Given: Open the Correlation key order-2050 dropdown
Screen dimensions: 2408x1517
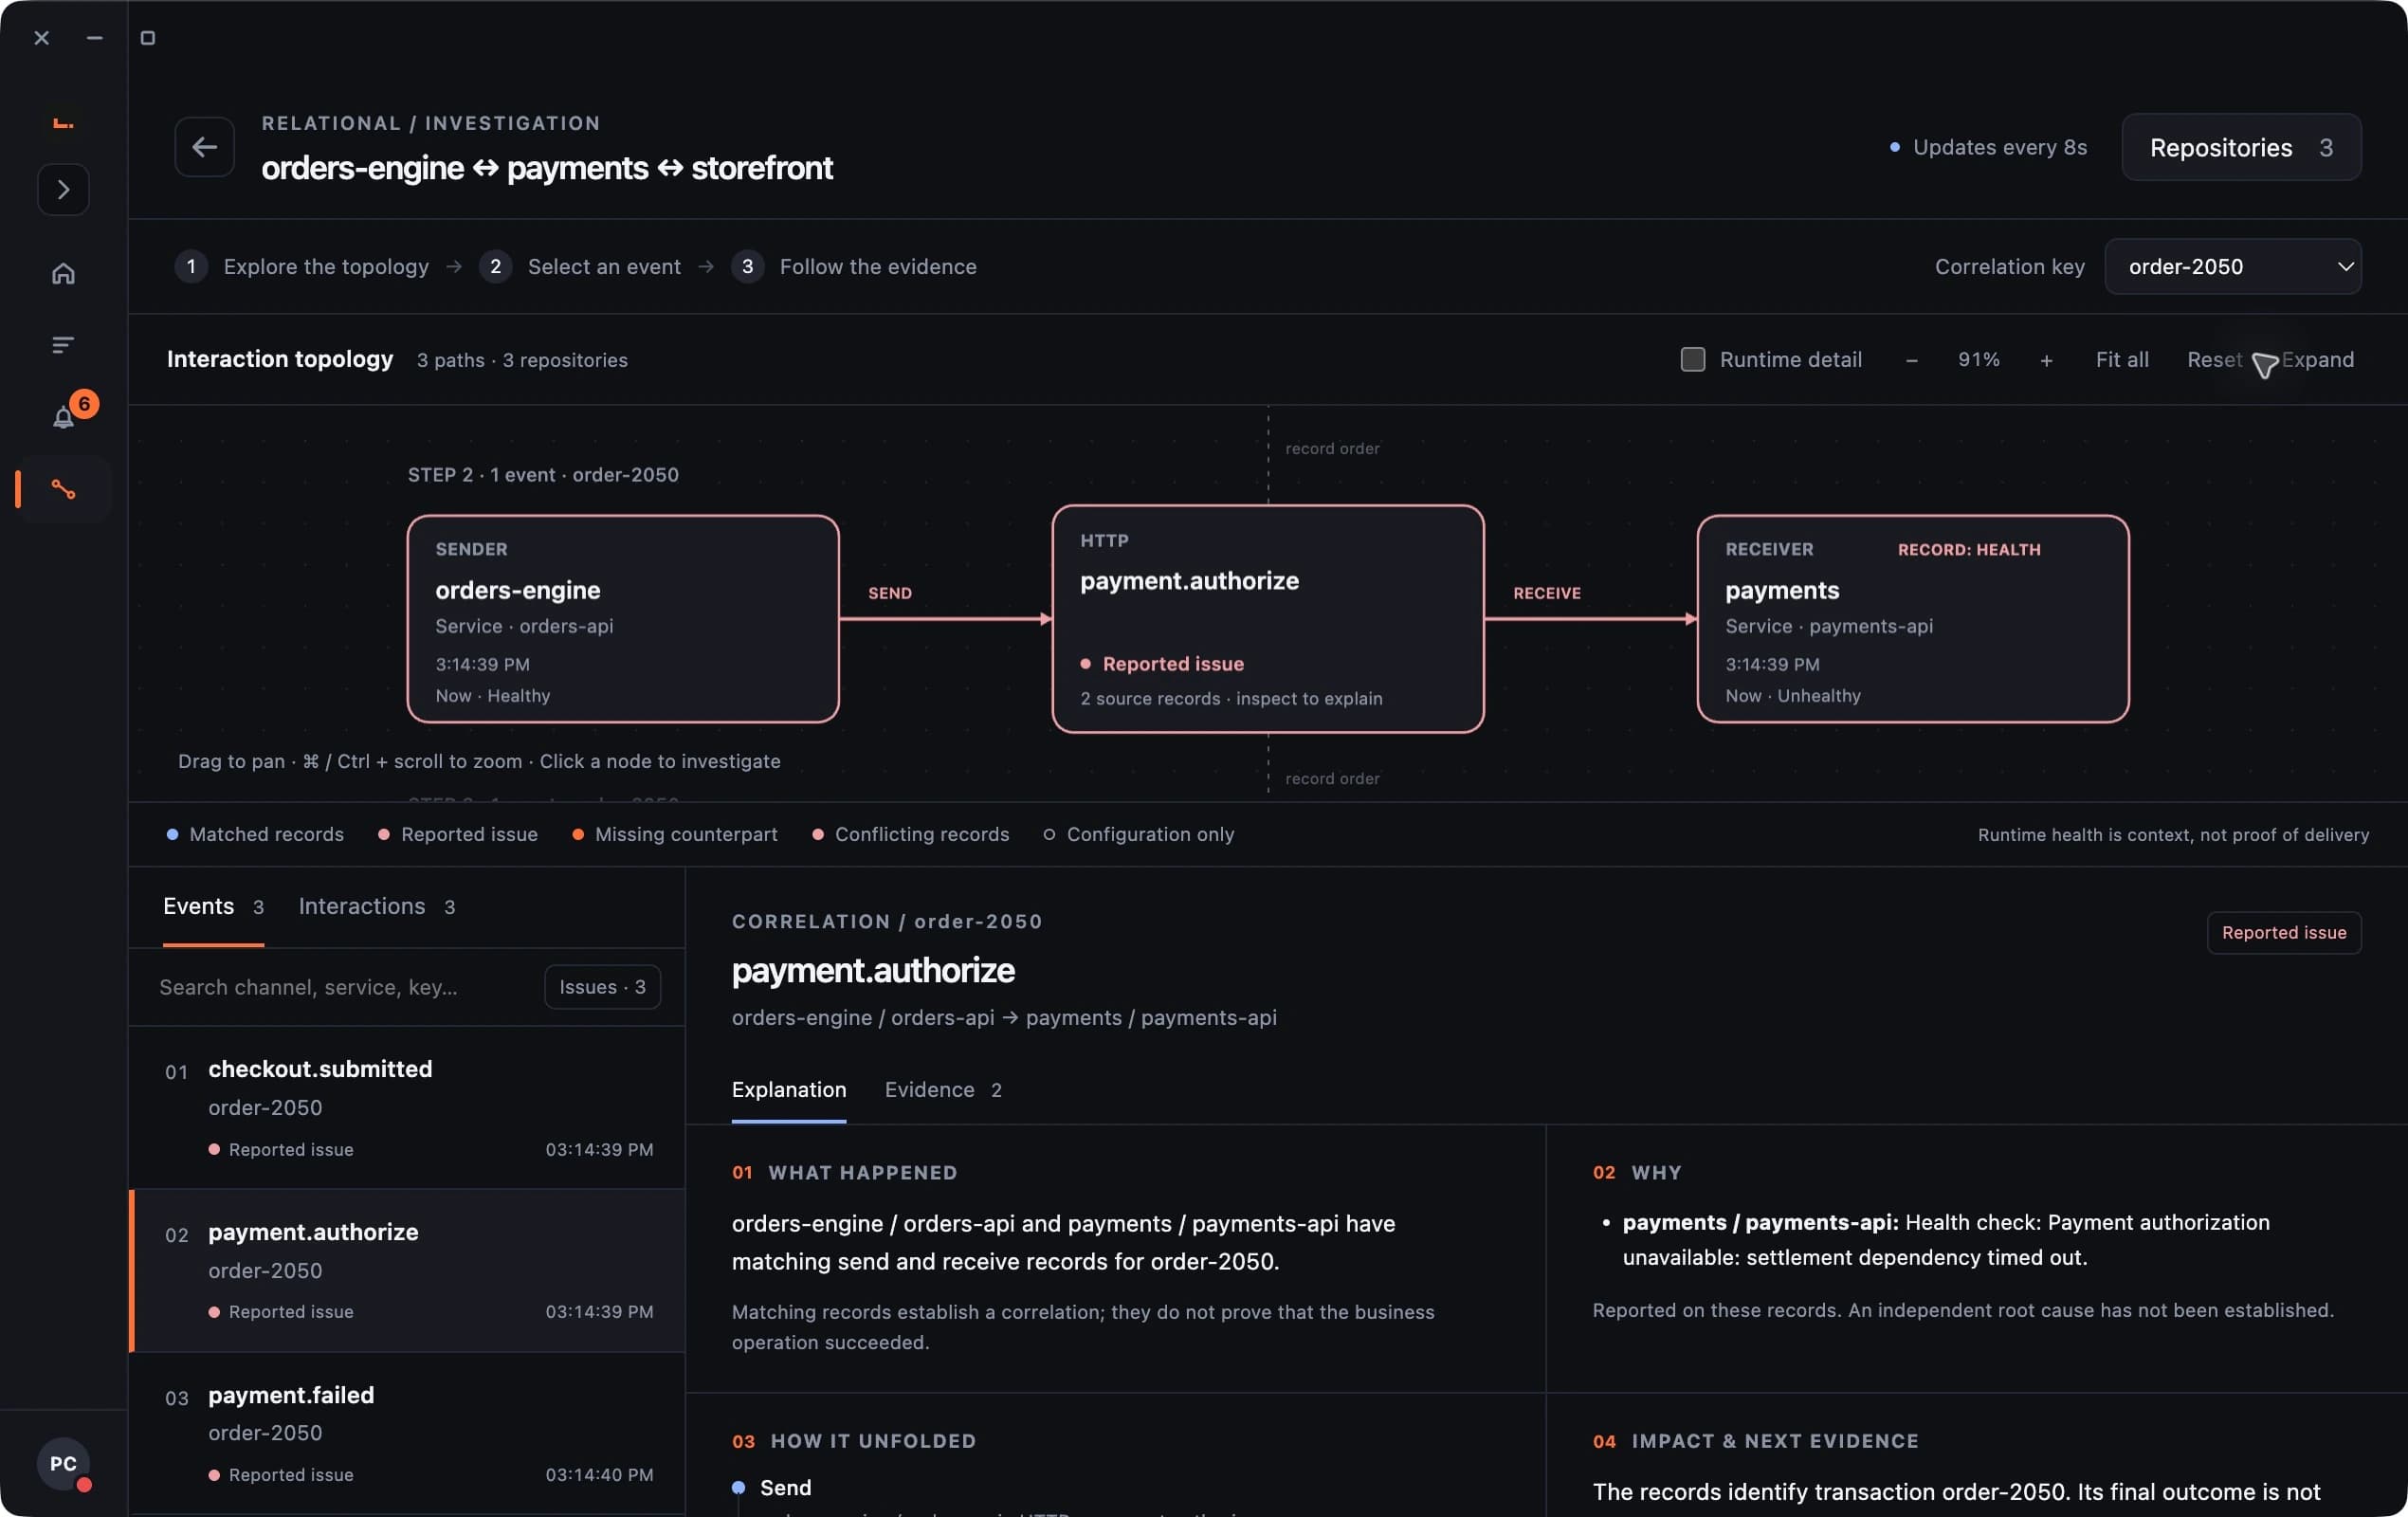Looking at the screenshot, I should 2232,266.
